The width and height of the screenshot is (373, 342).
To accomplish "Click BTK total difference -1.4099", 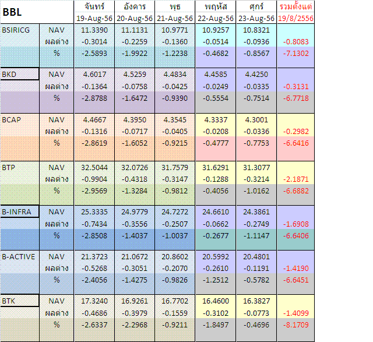I will tap(295, 313).
